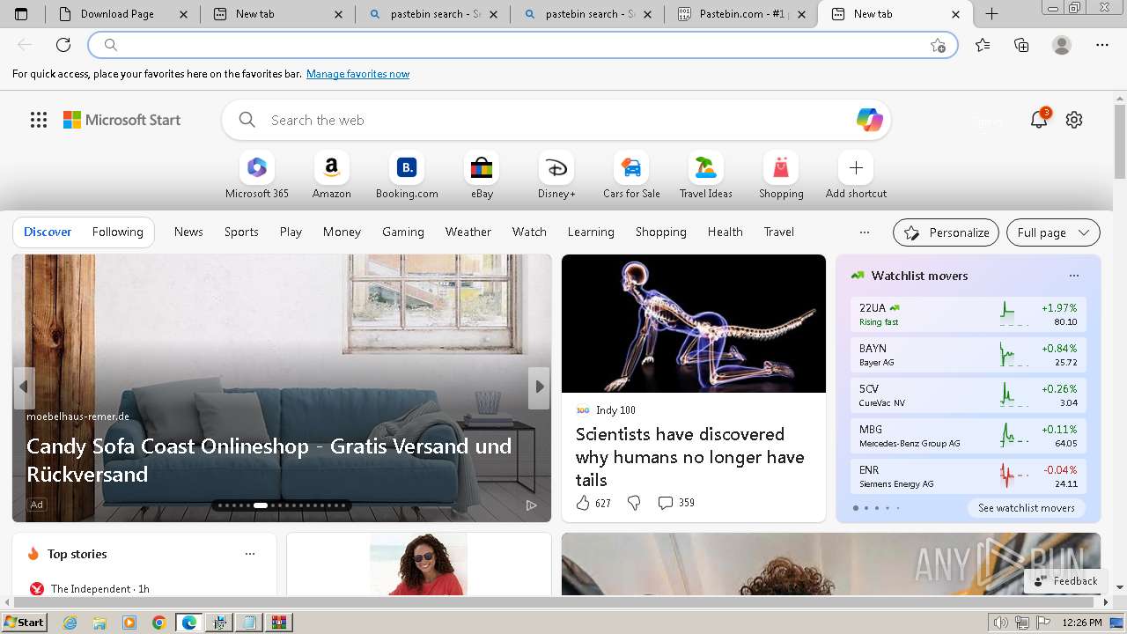Open Top stories options menu
Viewport: 1127px width, 634px height.
pos(250,554)
